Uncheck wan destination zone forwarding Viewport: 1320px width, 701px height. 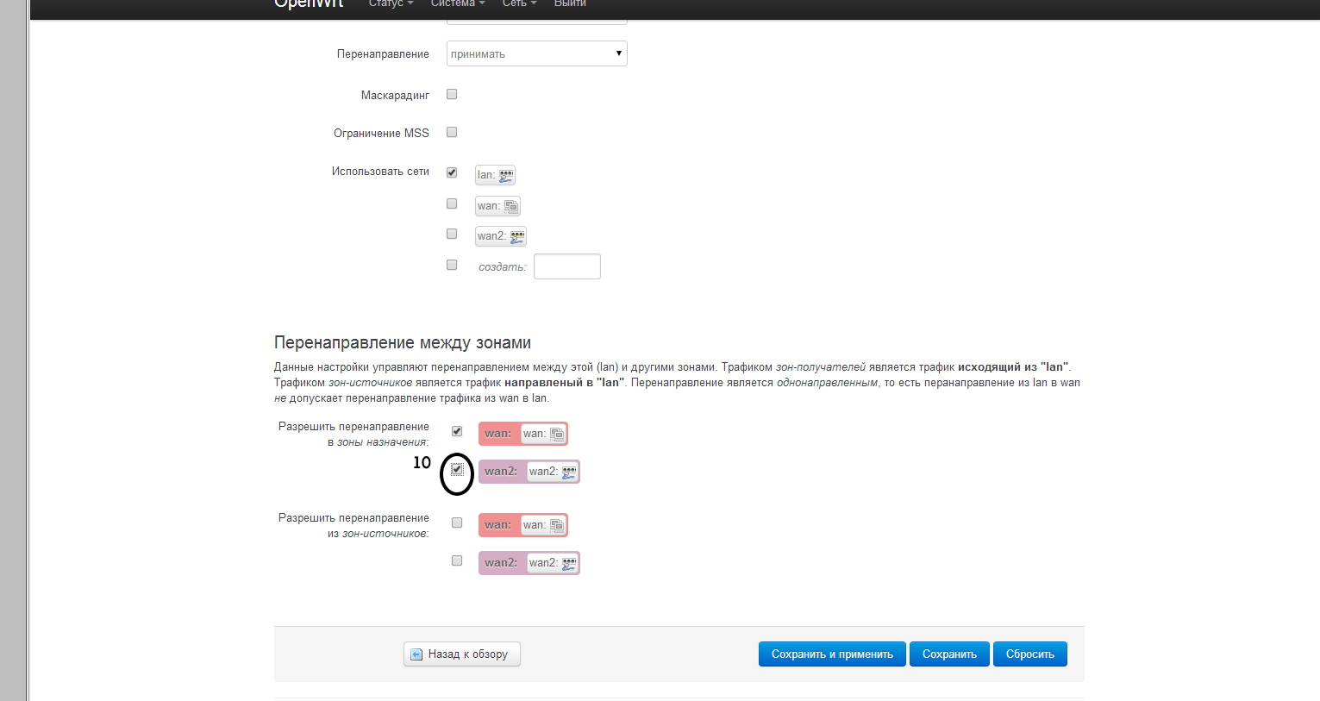457,431
